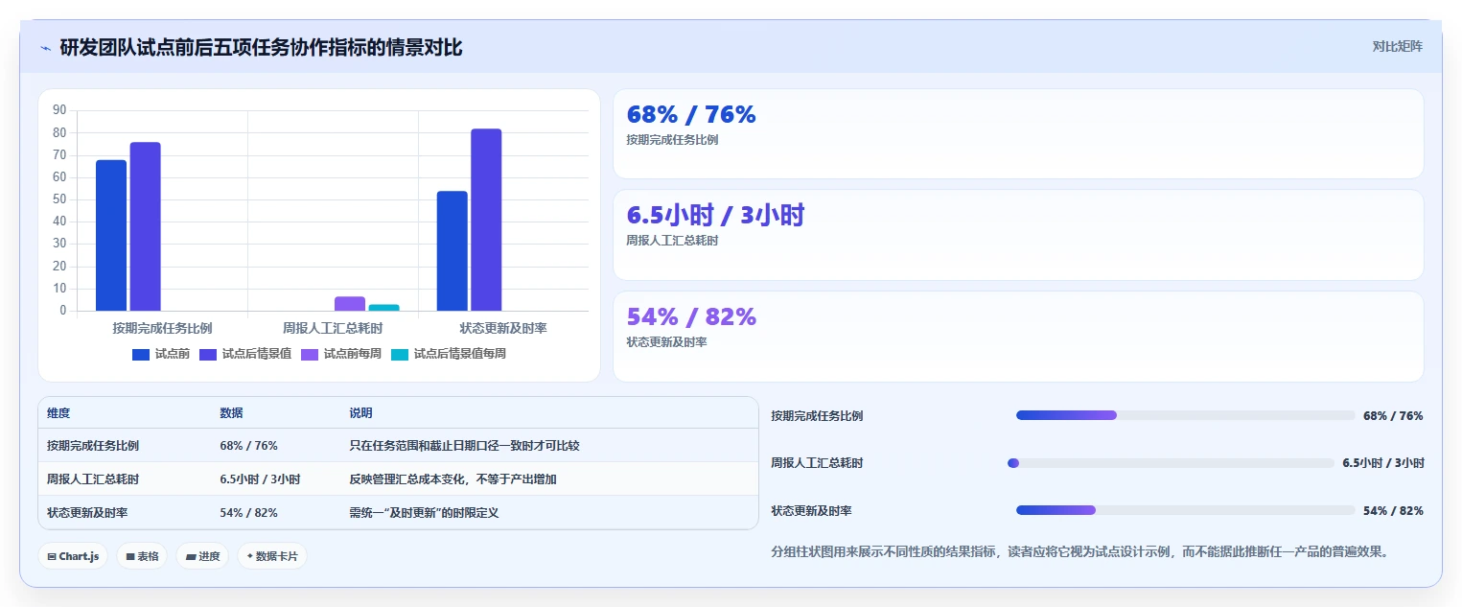Click the Chart.js chip

(x=73, y=556)
